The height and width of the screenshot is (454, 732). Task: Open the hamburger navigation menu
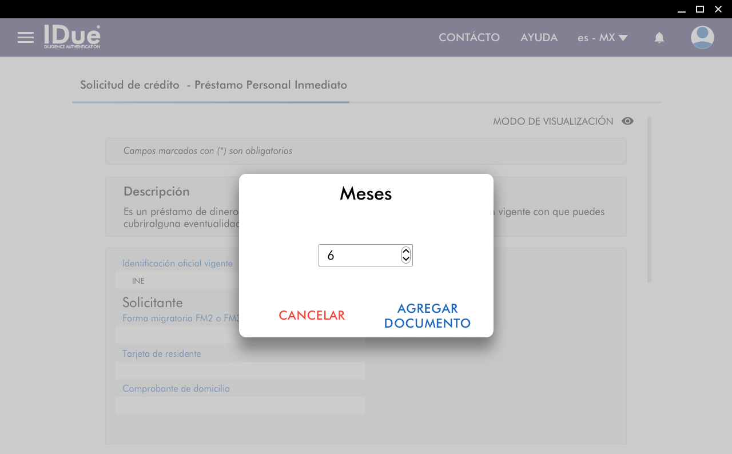click(x=26, y=38)
